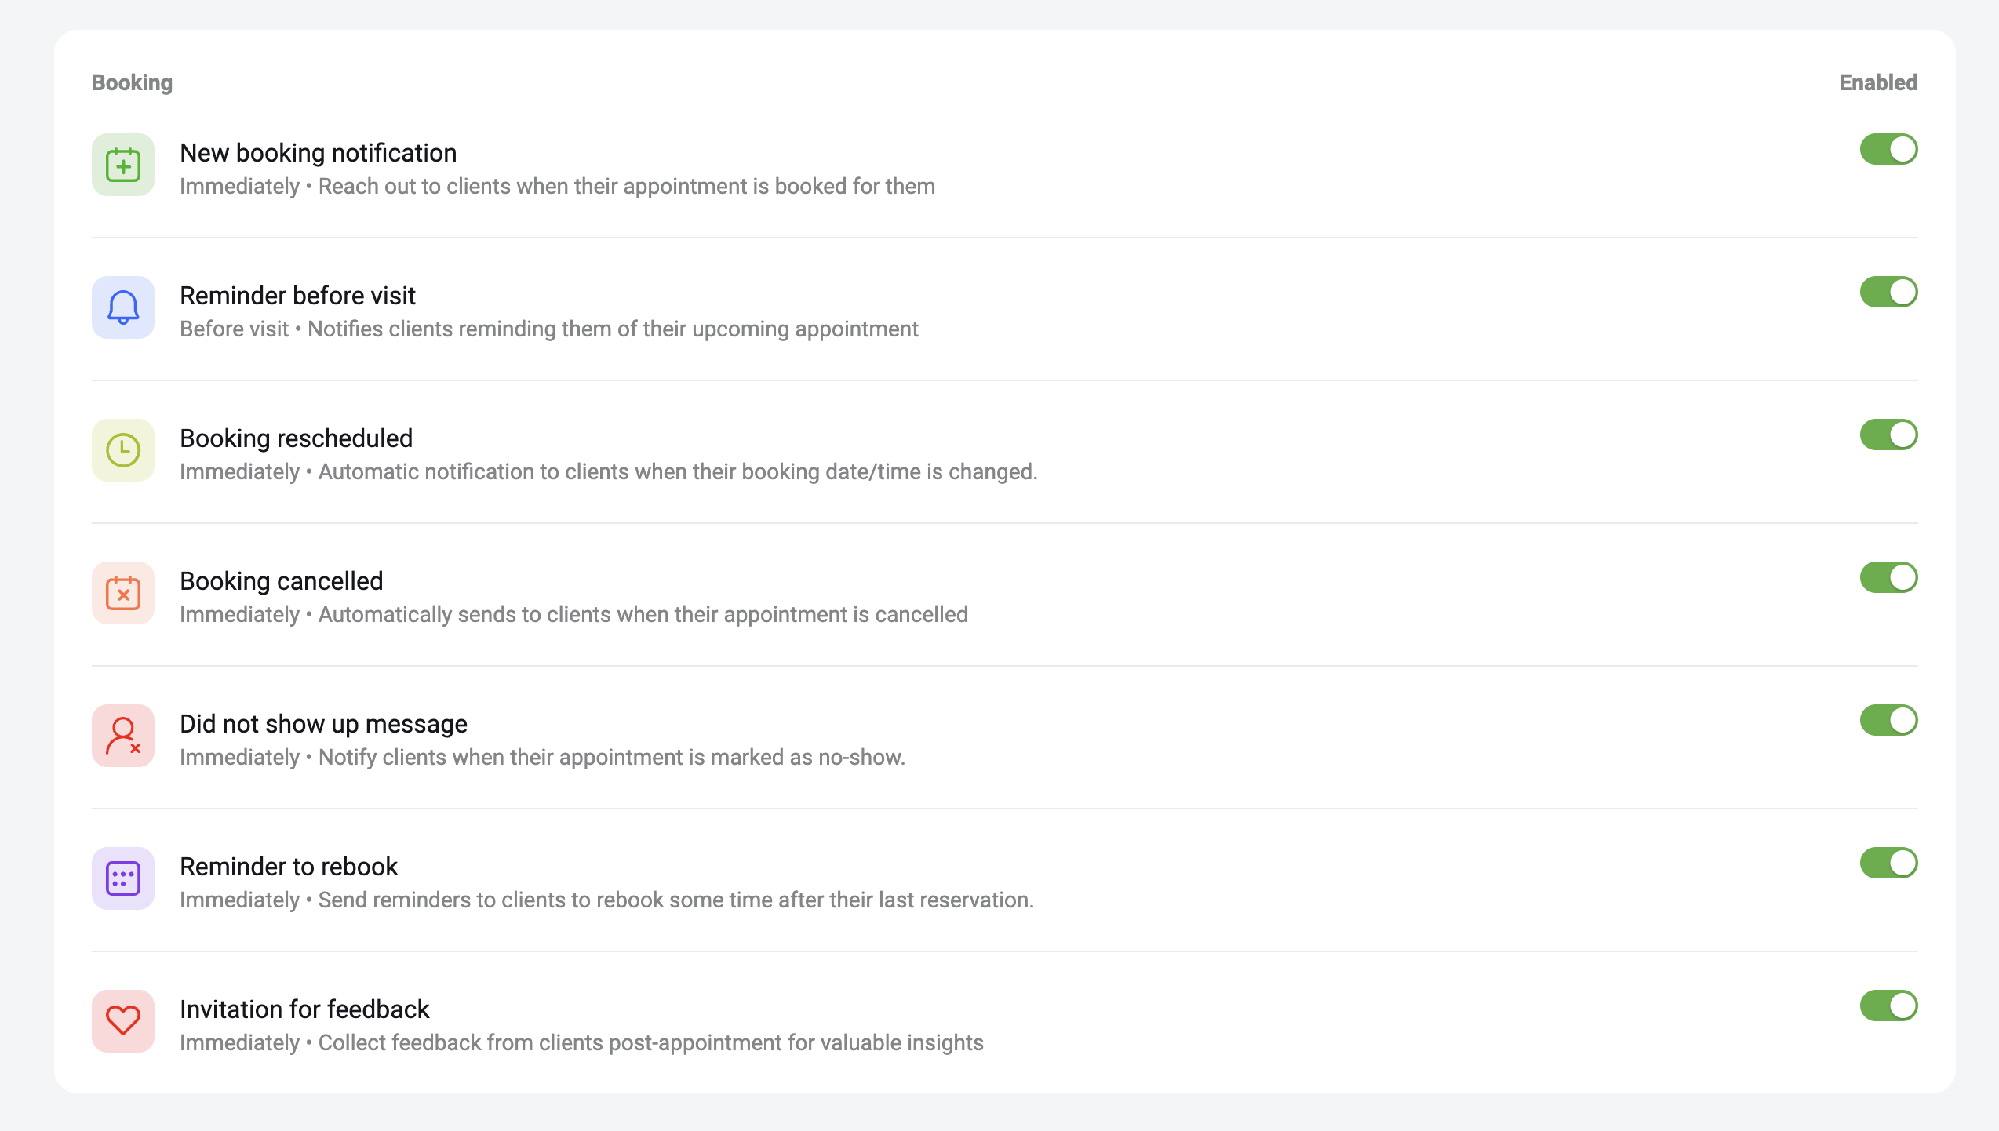Toggle Invitation for feedback off
The image size is (1999, 1131).
1888,1006
